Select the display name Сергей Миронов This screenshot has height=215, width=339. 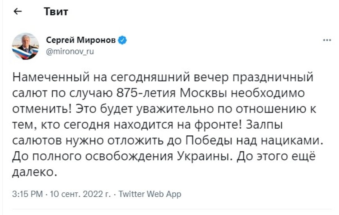coord(82,40)
